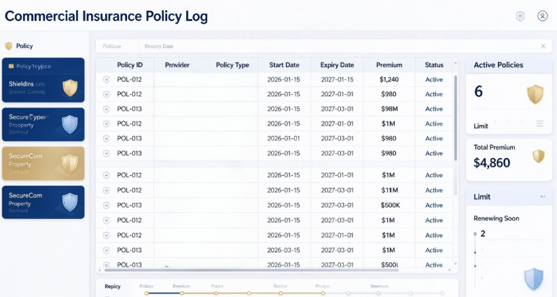Sort by the Policy Type column header
This screenshot has width=557, height=297.
232,65
